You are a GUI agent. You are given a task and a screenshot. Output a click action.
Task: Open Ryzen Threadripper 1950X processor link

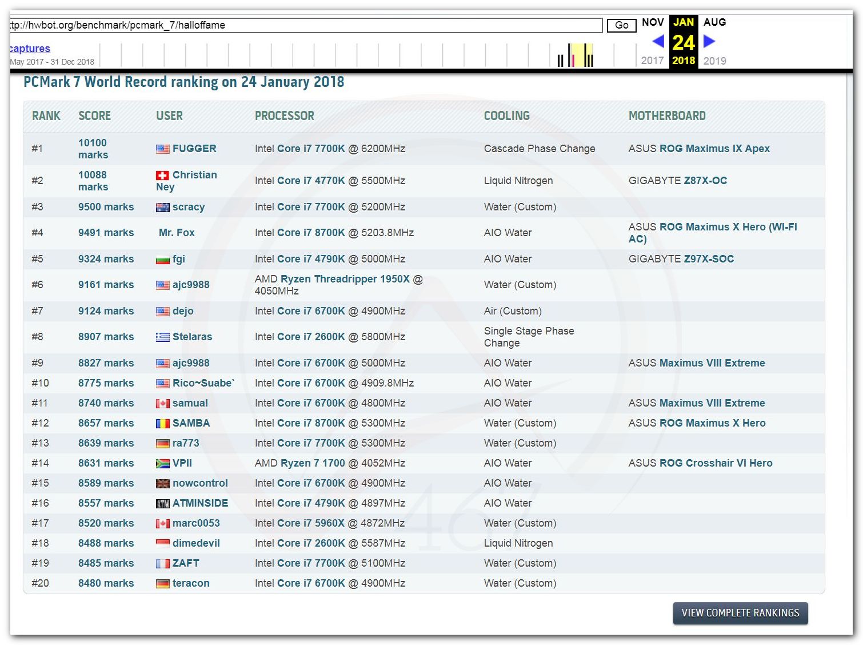click(345, 279)
